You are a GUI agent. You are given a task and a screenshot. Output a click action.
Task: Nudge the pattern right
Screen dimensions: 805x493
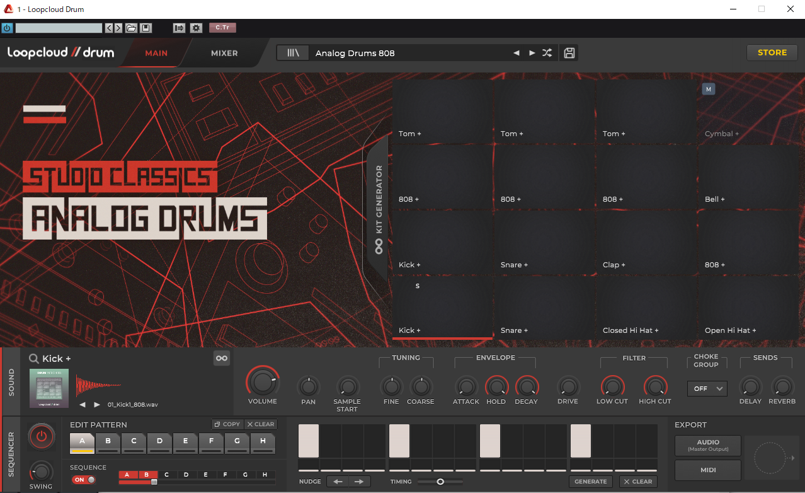click(359, 482)
